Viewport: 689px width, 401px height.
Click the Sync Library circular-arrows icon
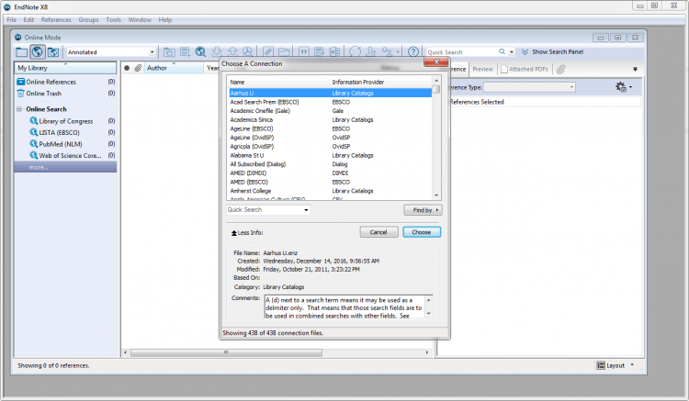point(355,52)
